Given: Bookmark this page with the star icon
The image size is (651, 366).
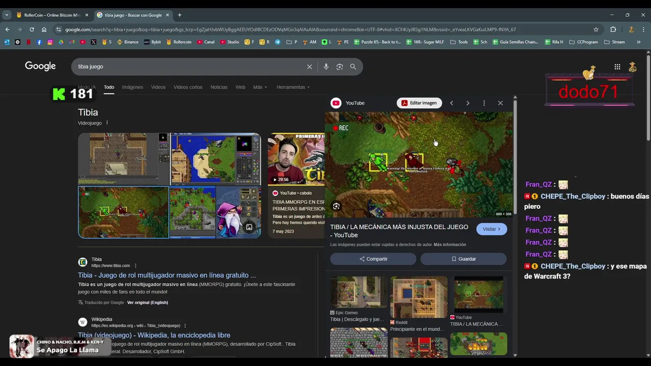Looking at the screenshot, I should tap(596, 29).
